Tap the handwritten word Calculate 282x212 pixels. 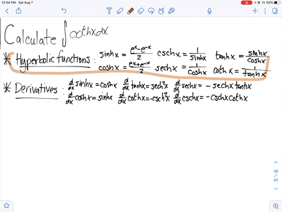(30, 35)
